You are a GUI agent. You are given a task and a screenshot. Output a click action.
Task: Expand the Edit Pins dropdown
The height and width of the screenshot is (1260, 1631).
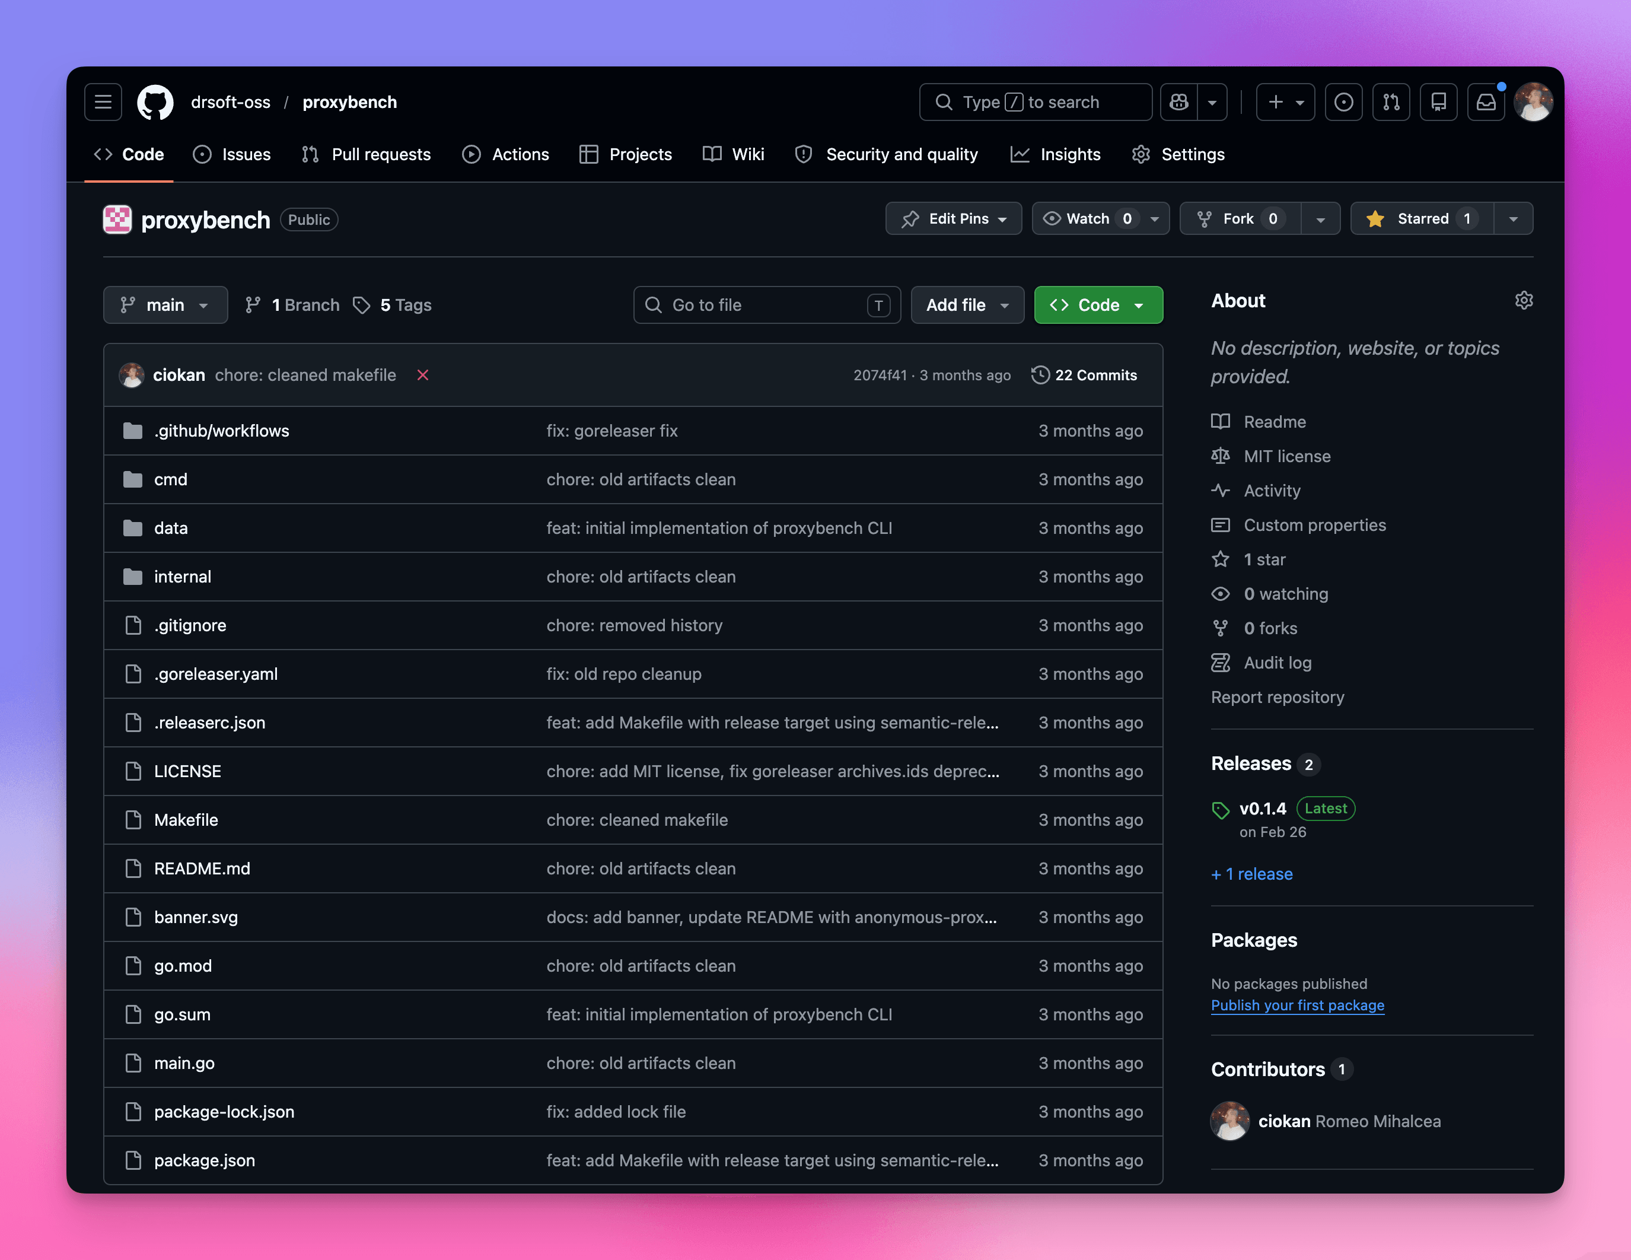(x=954, y=219)
